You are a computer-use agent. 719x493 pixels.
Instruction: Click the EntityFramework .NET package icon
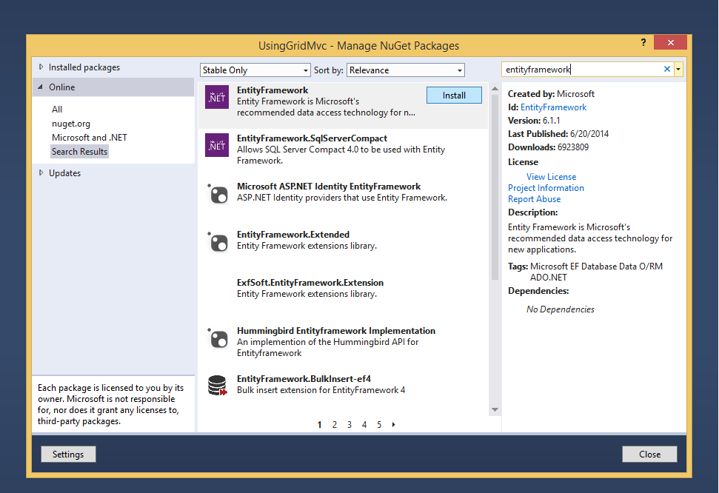click(217, 97)
